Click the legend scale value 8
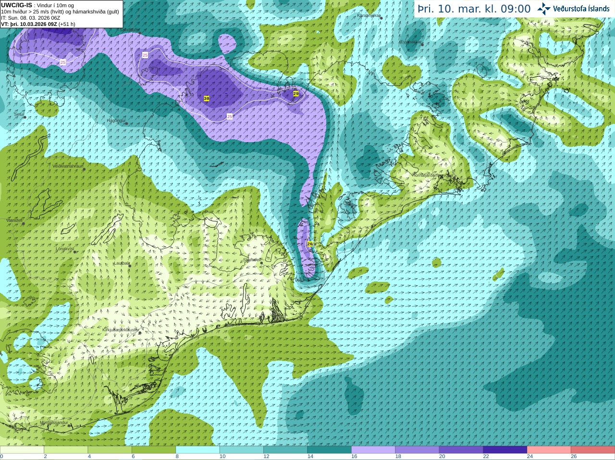The height and width of the screenshot is (460, 615). click(177, 457)
